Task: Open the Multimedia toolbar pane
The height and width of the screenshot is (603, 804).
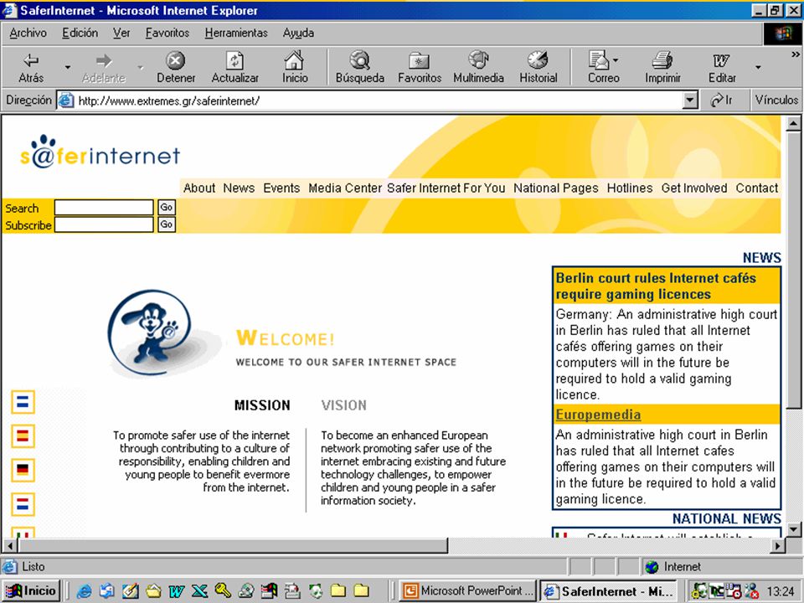Action: click(478, 67)
